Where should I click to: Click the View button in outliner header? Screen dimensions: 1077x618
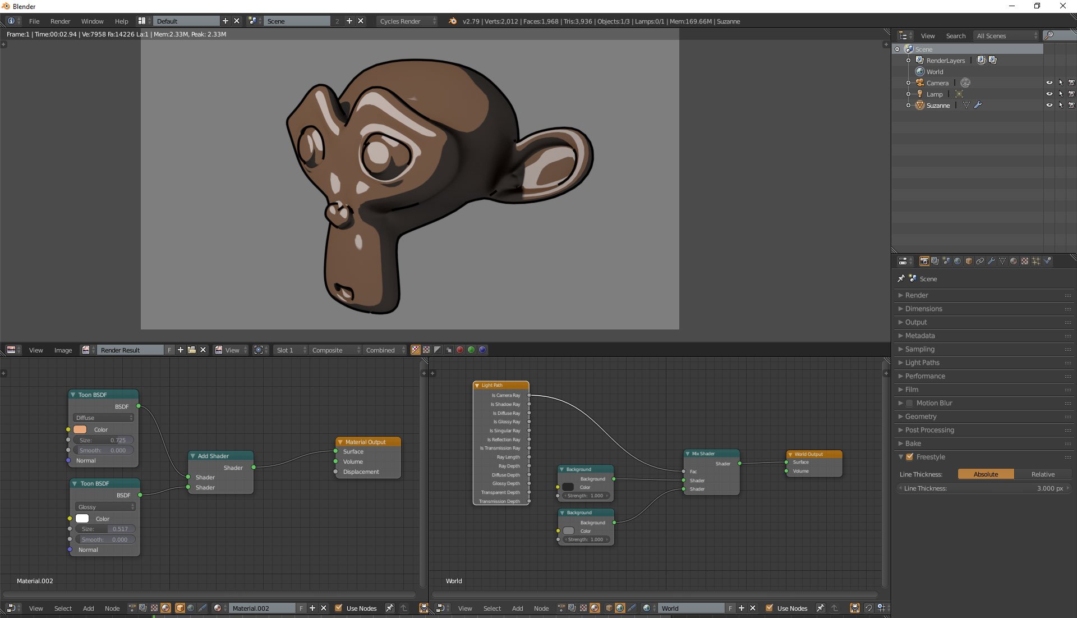point(928,35)
